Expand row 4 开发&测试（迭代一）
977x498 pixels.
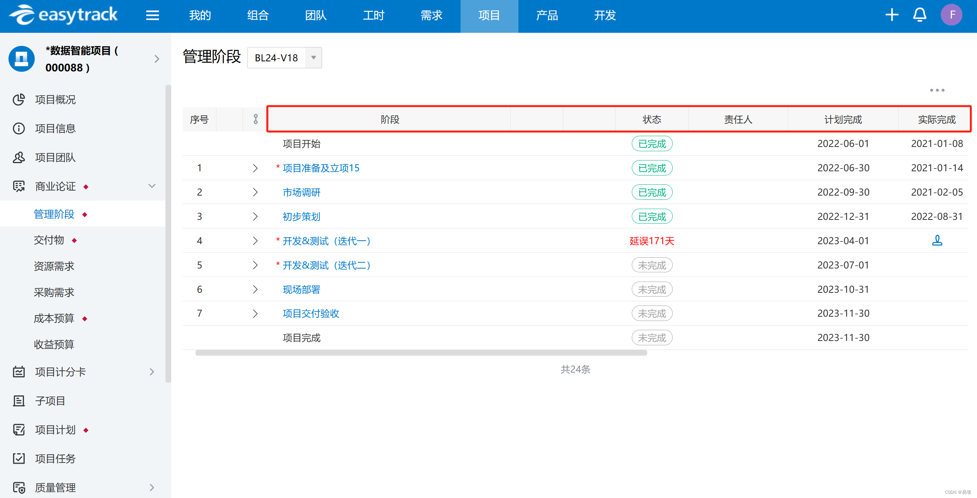255,241
